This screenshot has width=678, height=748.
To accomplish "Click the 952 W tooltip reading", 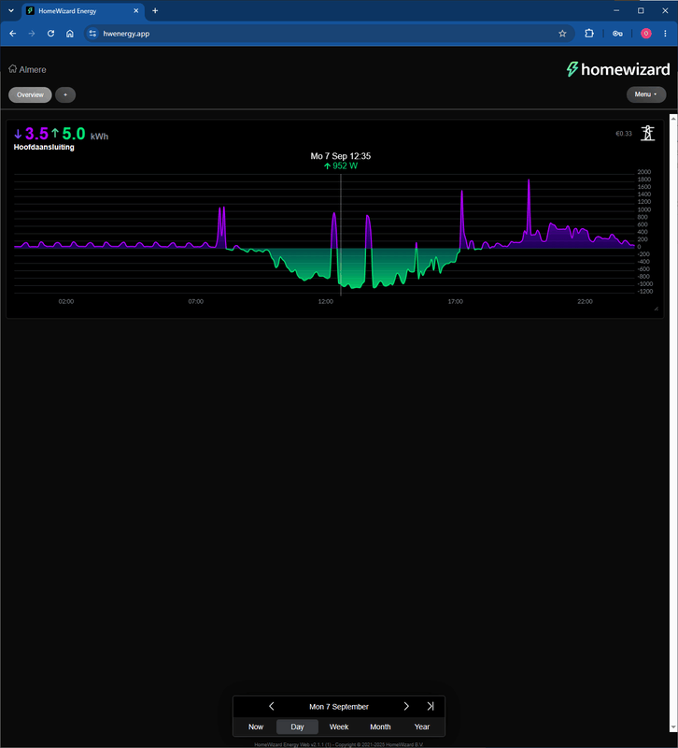I will point(341,166).
